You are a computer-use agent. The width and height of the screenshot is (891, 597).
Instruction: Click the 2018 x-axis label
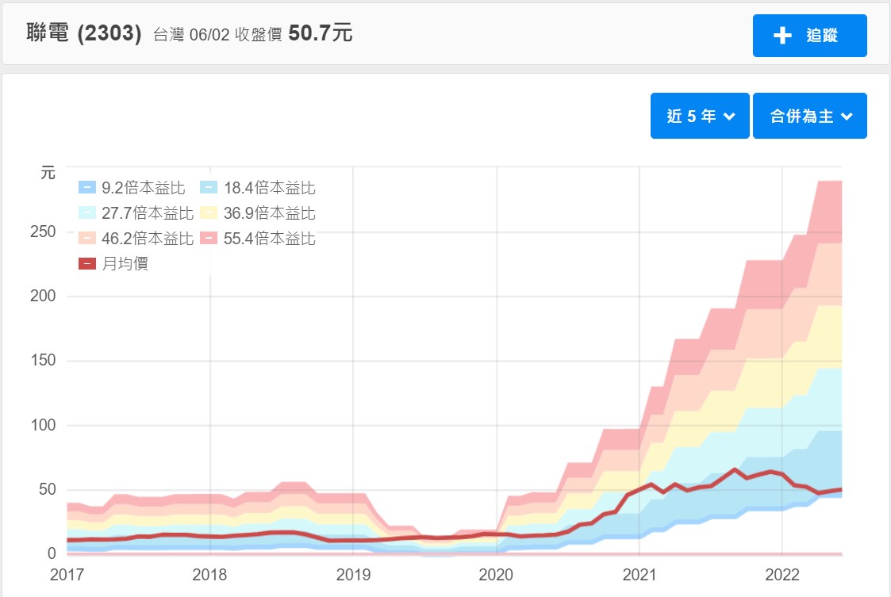pos(209,575)
